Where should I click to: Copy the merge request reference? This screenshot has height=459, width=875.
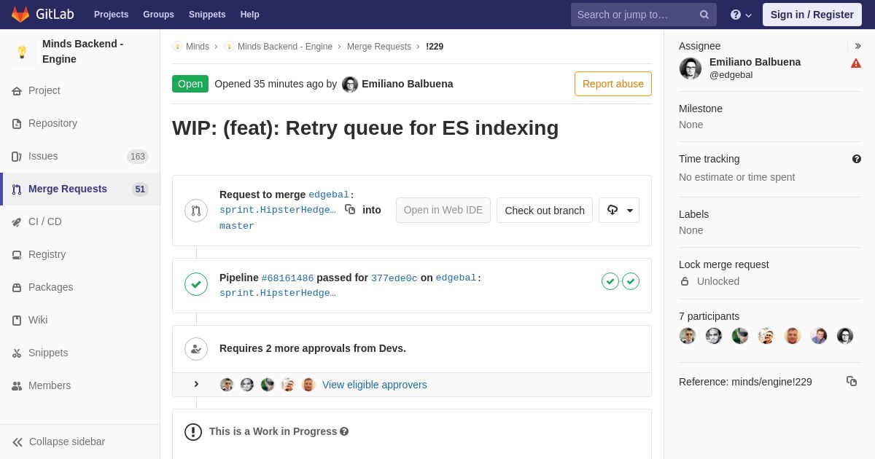(x=852, y=381)
